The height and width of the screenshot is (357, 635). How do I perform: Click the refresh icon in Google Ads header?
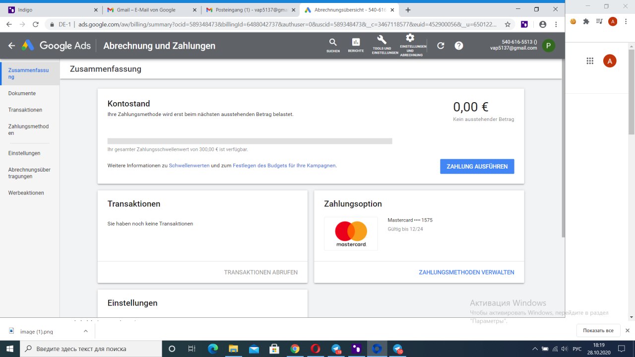[x=441, y=46]
